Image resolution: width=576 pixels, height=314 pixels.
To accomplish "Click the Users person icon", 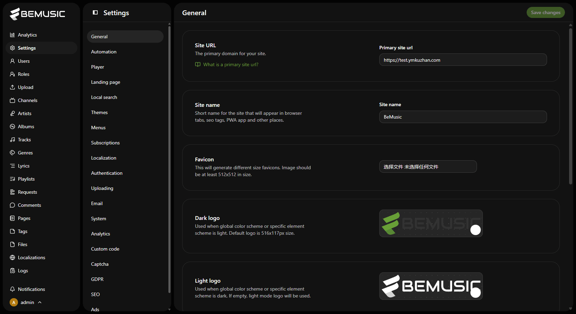I will 12,61.
